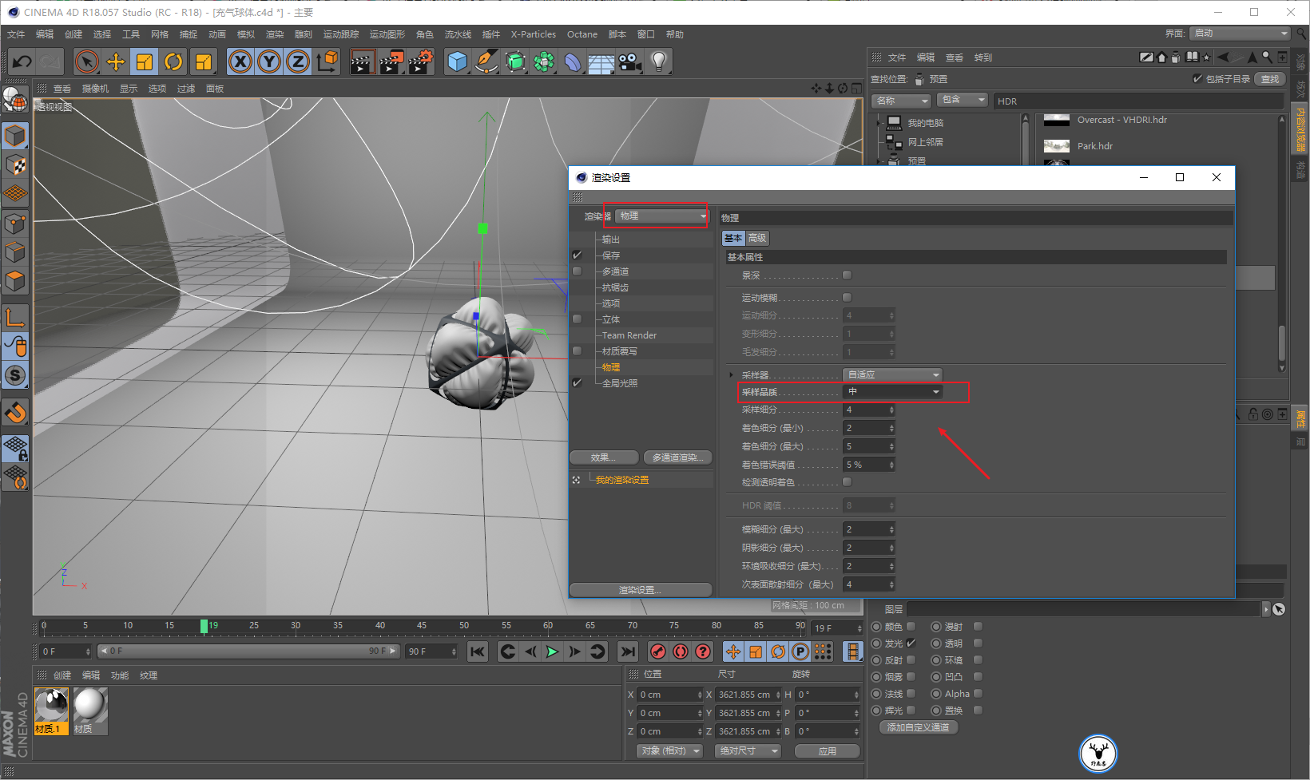Image resolution: width=1310 pixels, height=780 pixels.
Task: Select the Texture mode icon
Action: pos(15,165)
